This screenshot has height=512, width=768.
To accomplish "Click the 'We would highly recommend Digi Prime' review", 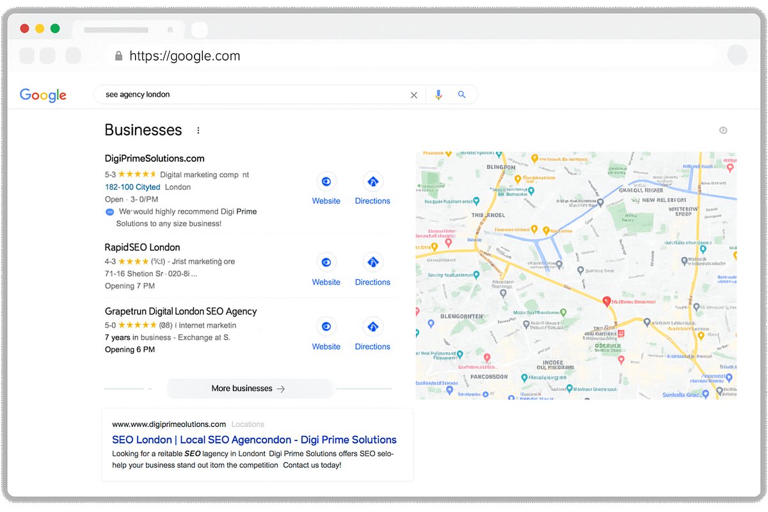I will click(188, 218).
